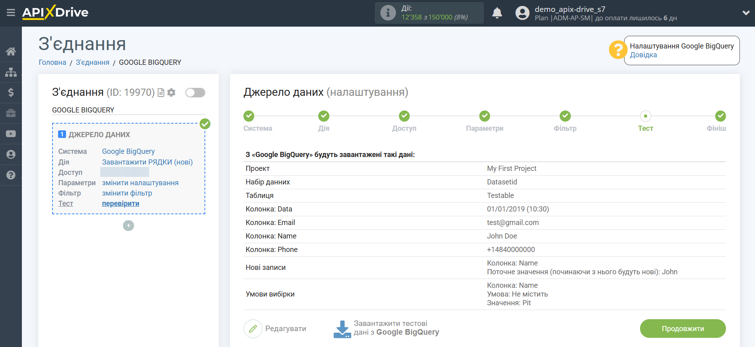Click the Умови вибірки row label
Viewport: 755px width, 347px height.
tap(270, 294)
